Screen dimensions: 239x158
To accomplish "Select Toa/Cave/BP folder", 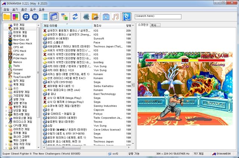I will pyautogui.click(x=22, y=77).
